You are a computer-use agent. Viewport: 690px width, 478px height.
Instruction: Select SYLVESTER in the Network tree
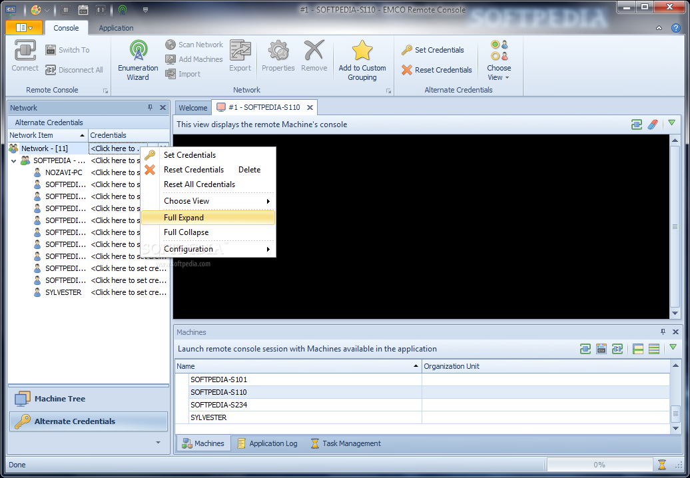63,292
